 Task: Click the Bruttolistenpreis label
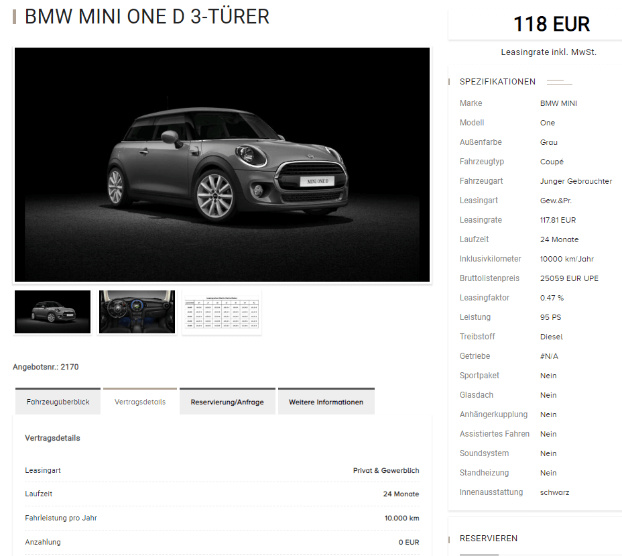489,278
